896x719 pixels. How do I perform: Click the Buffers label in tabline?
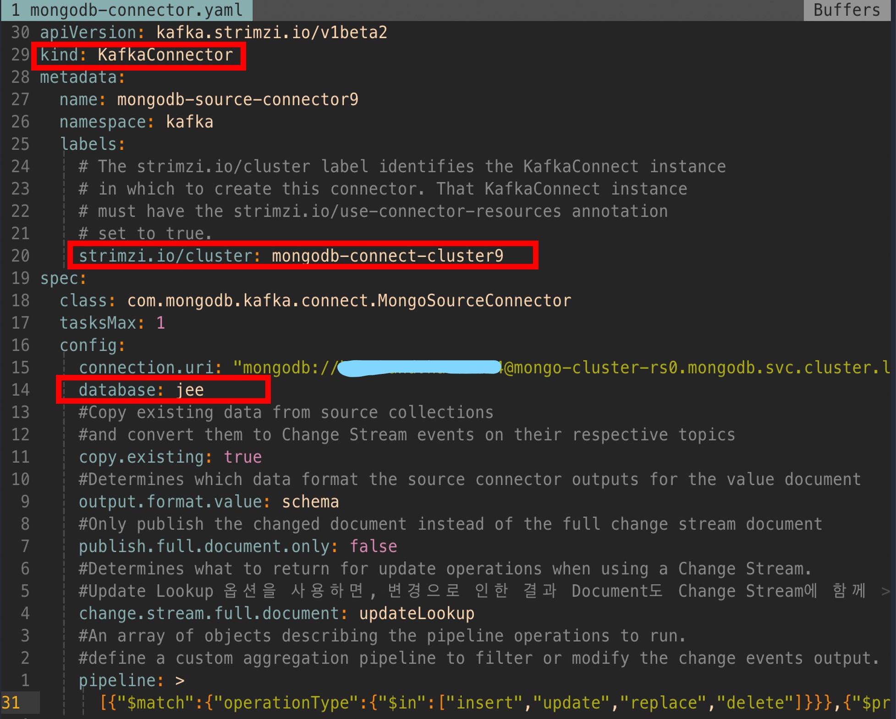(x=846, y=10)
